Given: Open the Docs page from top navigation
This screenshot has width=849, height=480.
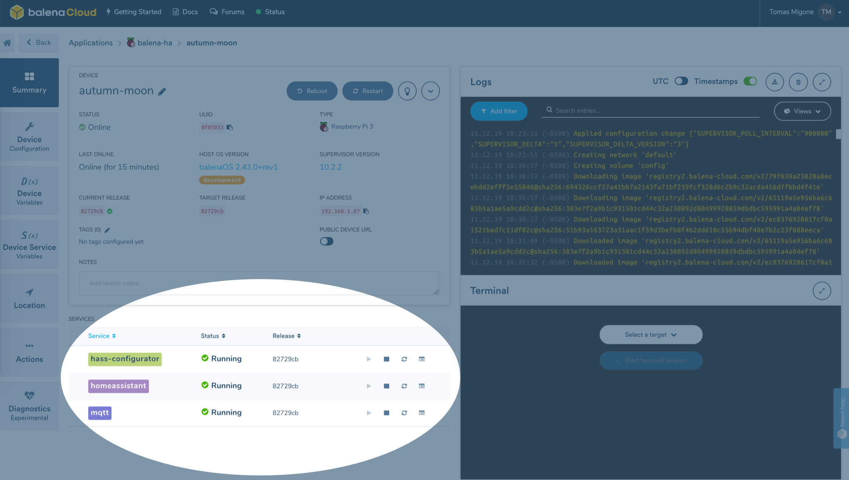Looking at the screenshot, I should point(185,12).
